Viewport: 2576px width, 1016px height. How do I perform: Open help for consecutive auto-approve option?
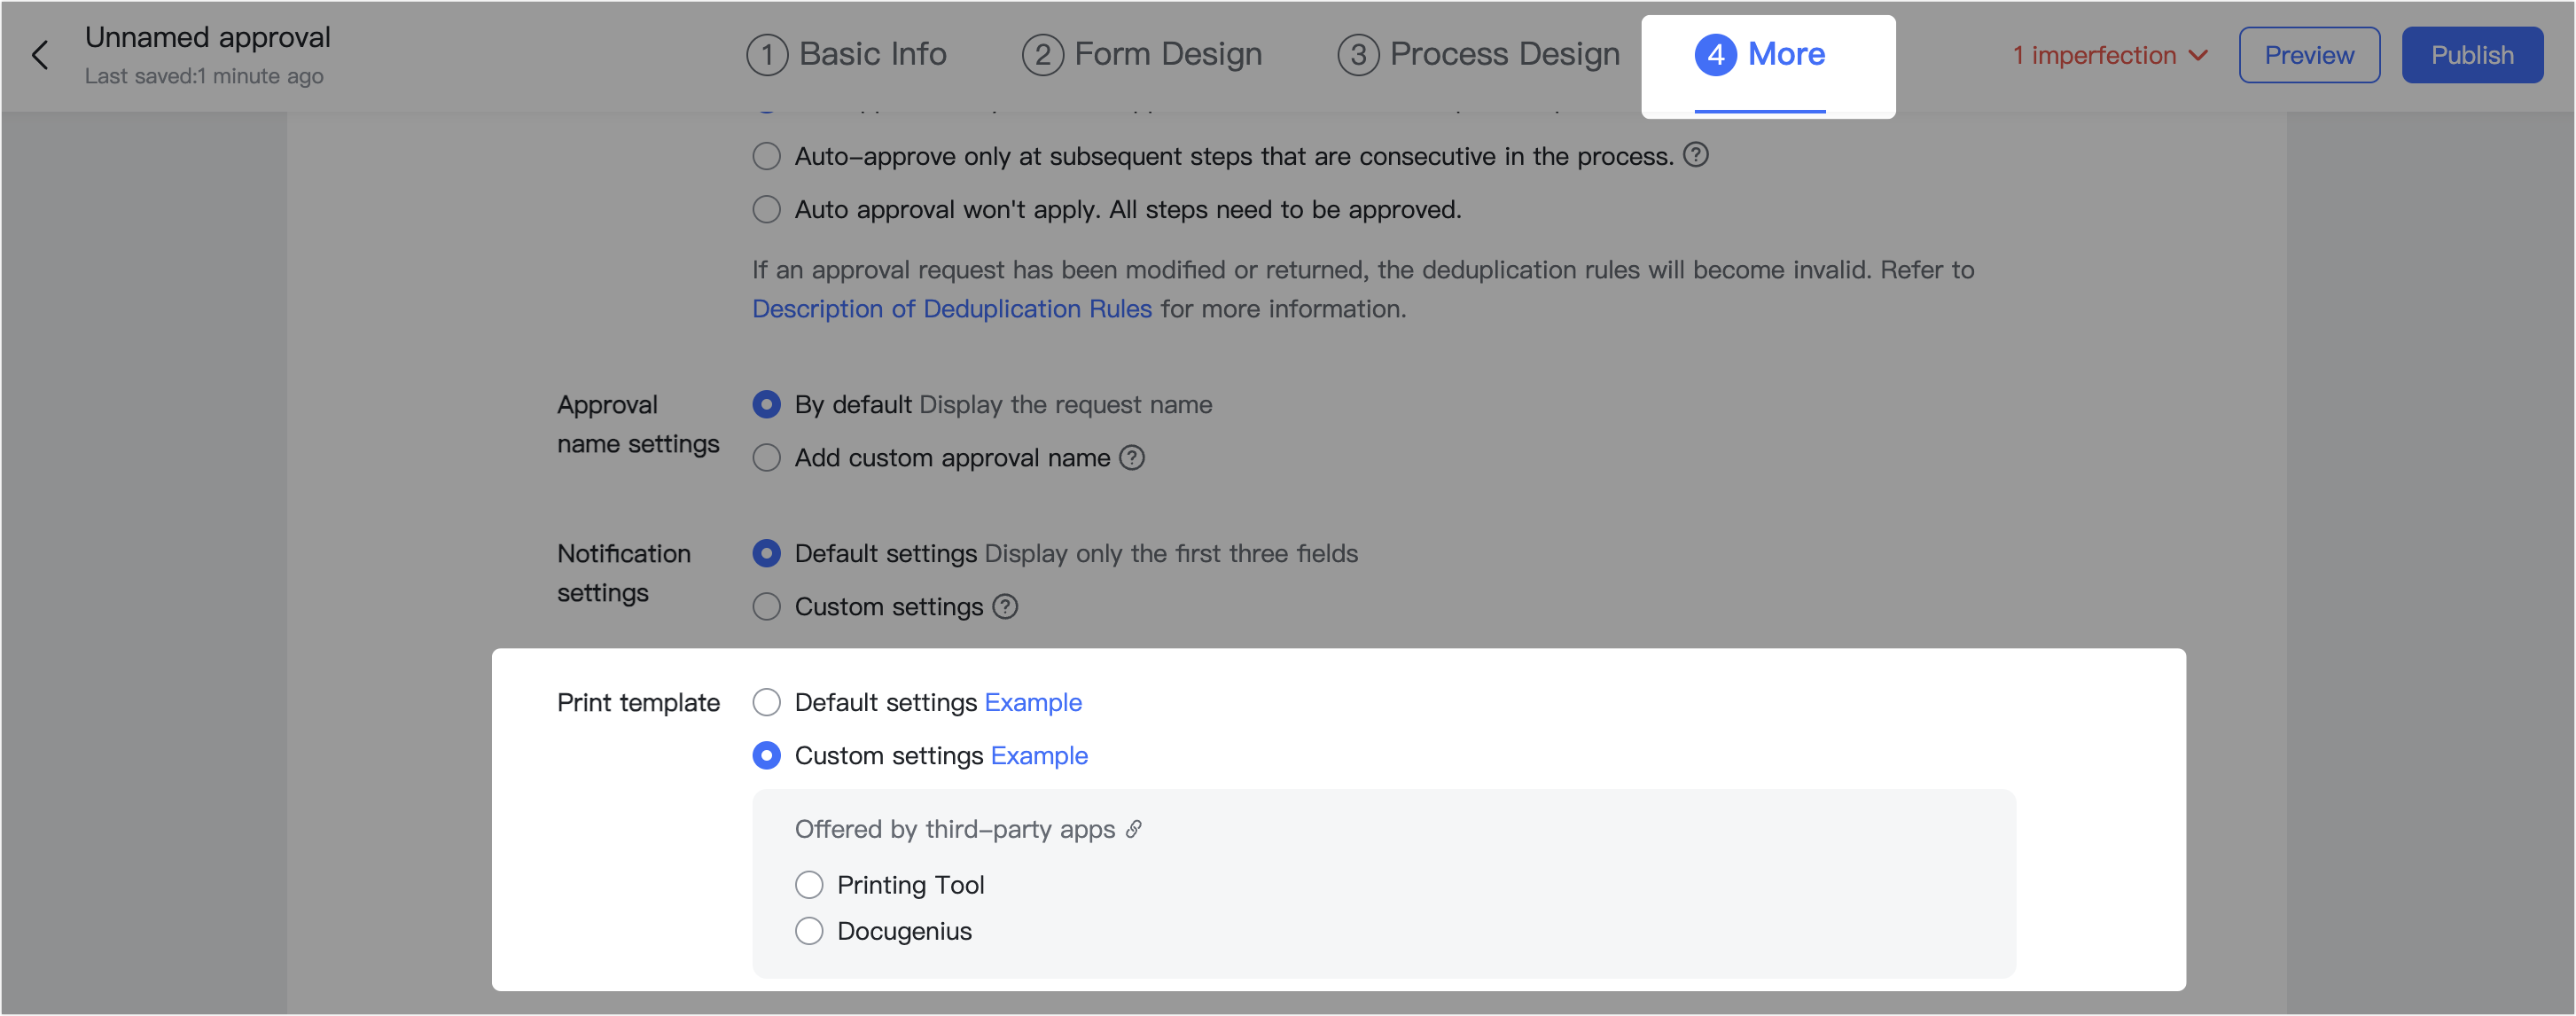(x=1695, y=155)
